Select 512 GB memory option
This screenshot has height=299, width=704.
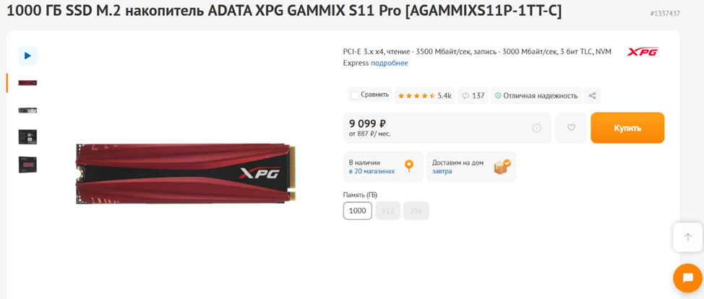coord(388,211)
